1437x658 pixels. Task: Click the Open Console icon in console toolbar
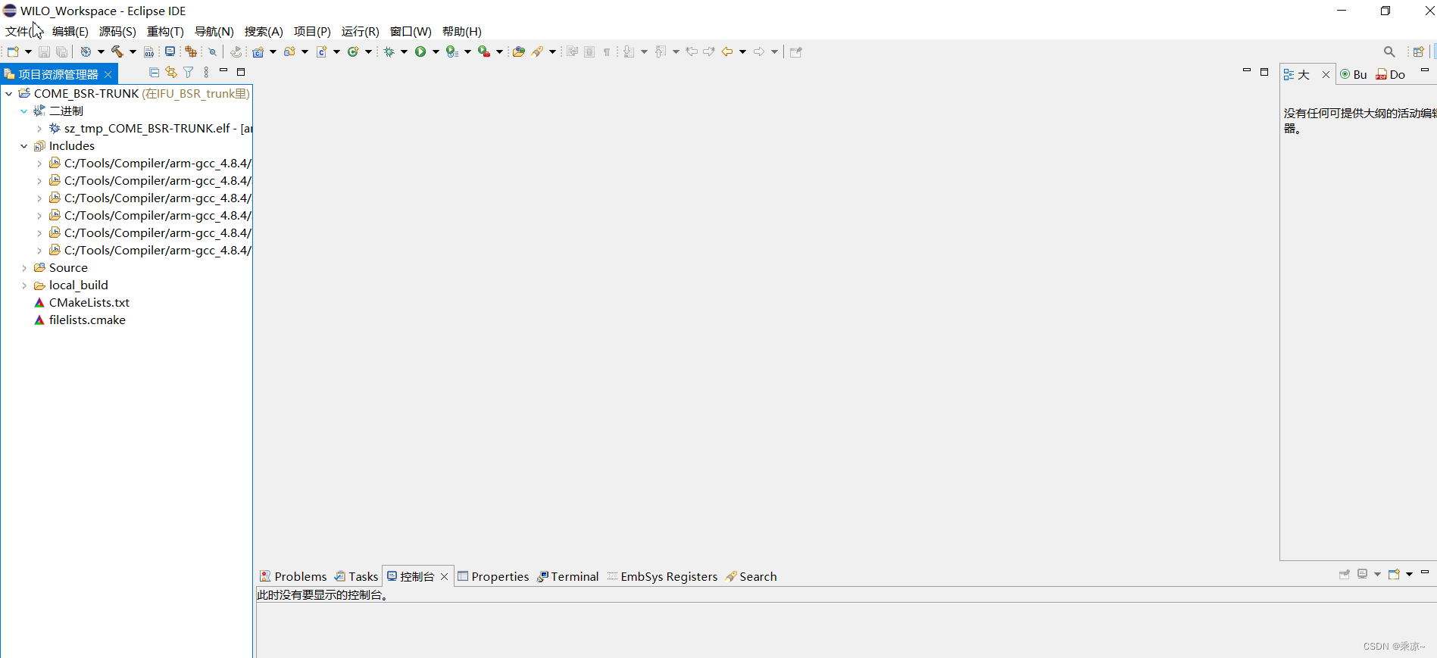(1394, 574)
